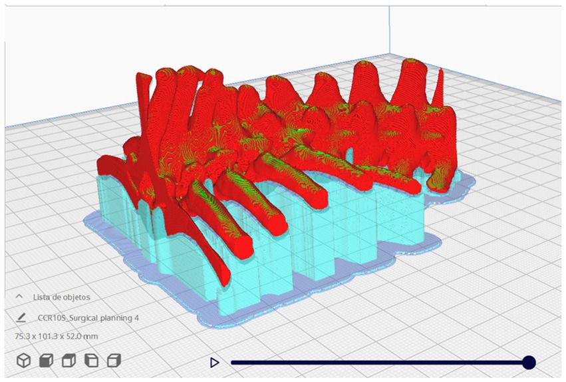
Task: Click the 75.3 x 101.3 x 52.0 mm dimensions
Action: point(57,336)
